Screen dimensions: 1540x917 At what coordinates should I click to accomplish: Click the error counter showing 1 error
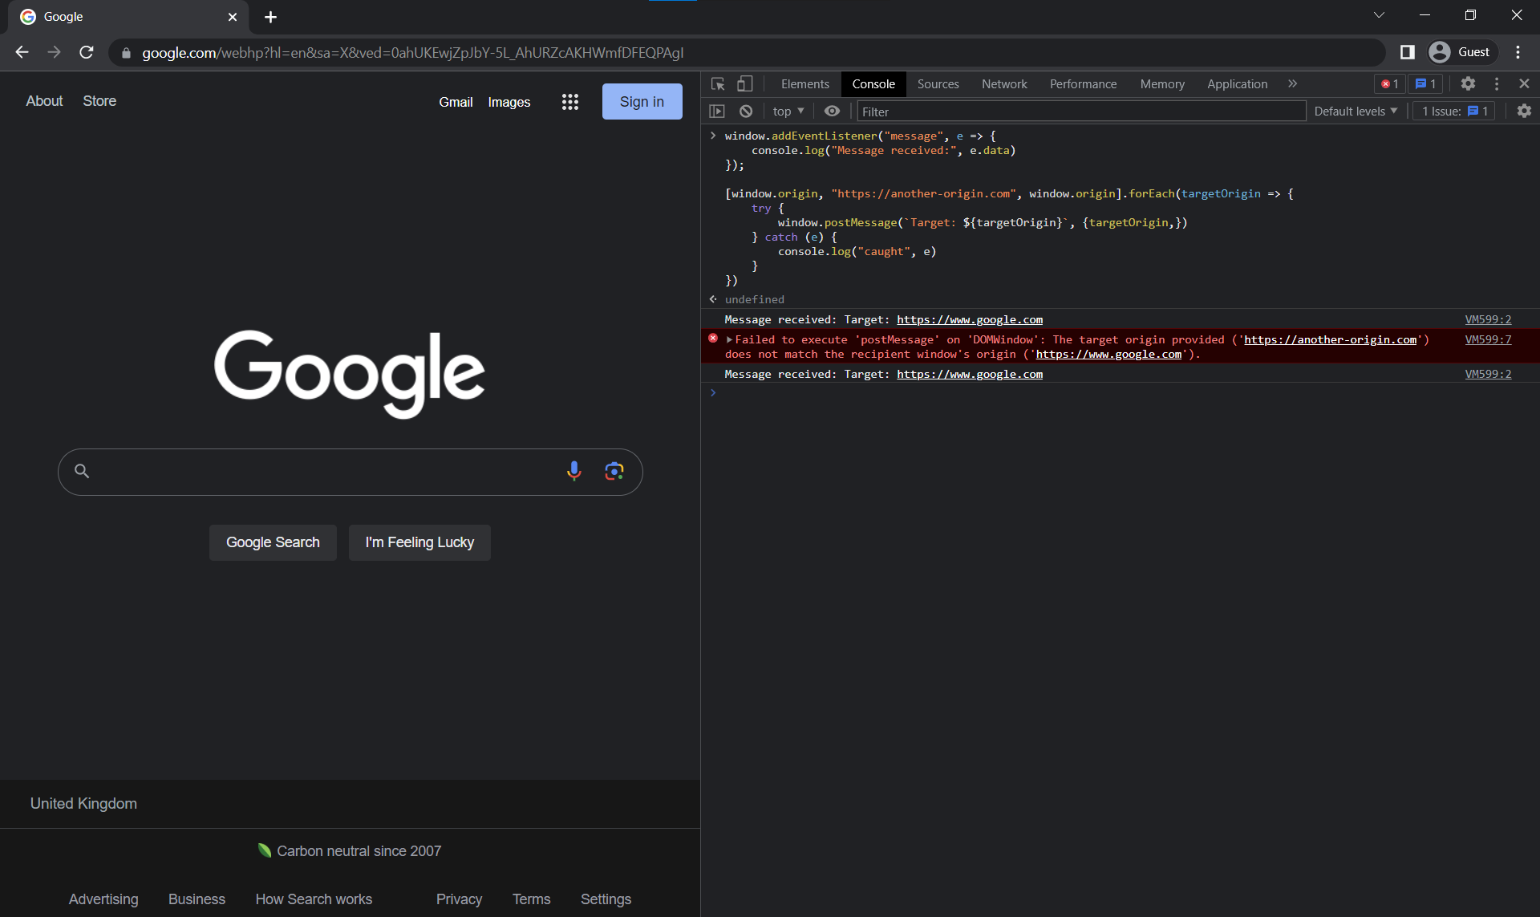click(x=1389, y=83)
